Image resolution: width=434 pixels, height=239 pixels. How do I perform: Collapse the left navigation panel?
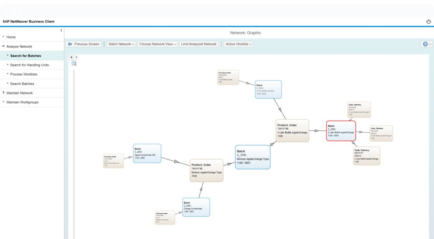pos(62,30)
